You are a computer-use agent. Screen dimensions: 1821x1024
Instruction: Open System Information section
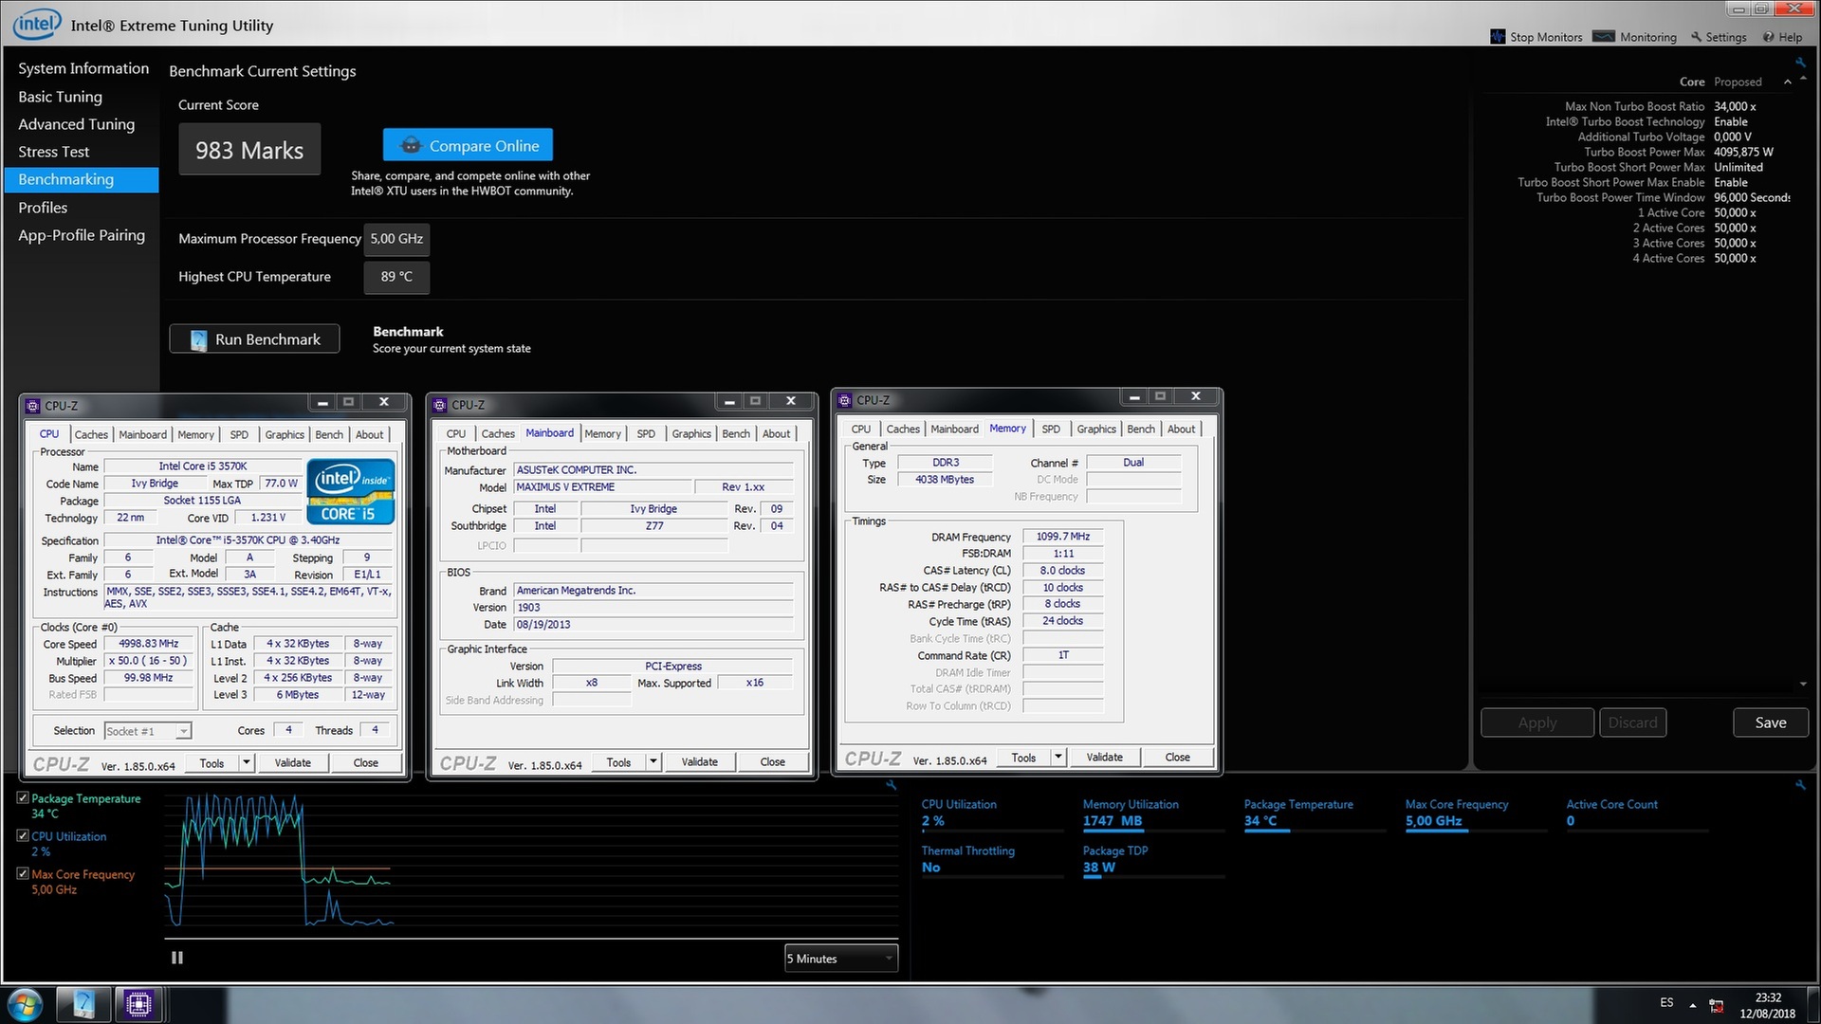pyautogui.click(x=83, y=68)
